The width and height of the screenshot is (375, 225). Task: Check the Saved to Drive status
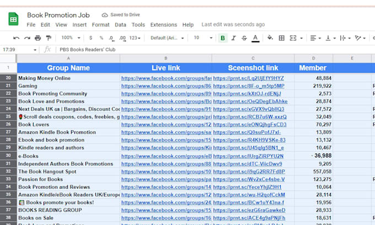click(121, 15)
